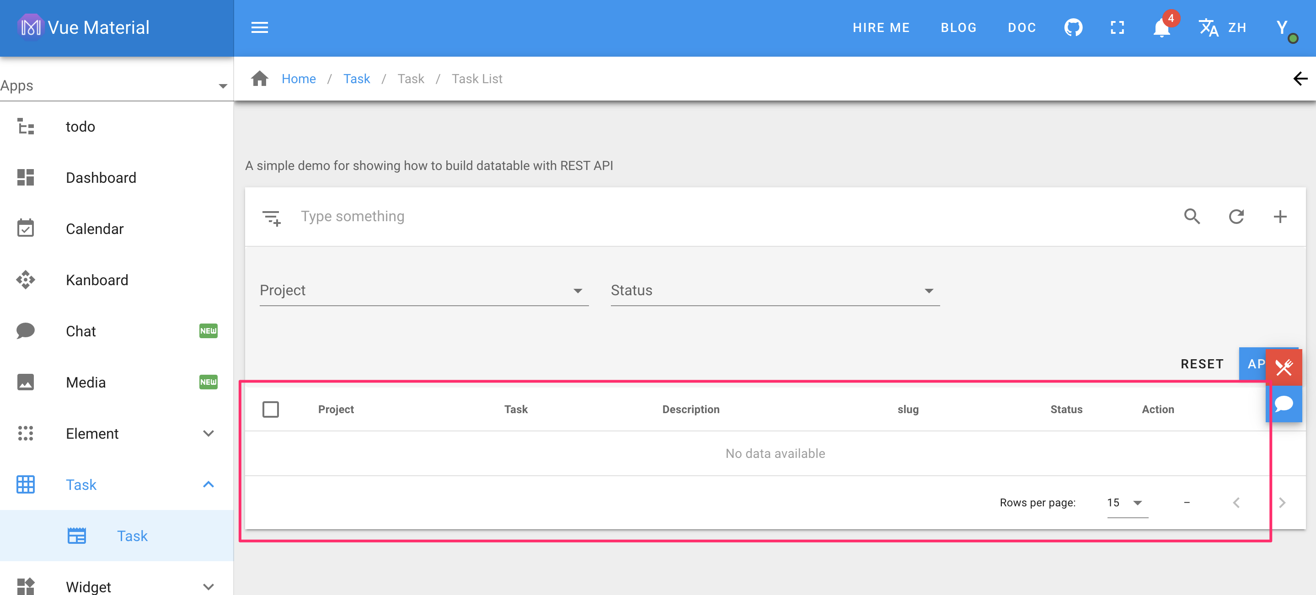Open DOC from the top menu
Image resolution: width=1316 pixels, height=595 pixels.
point(1022,27)
